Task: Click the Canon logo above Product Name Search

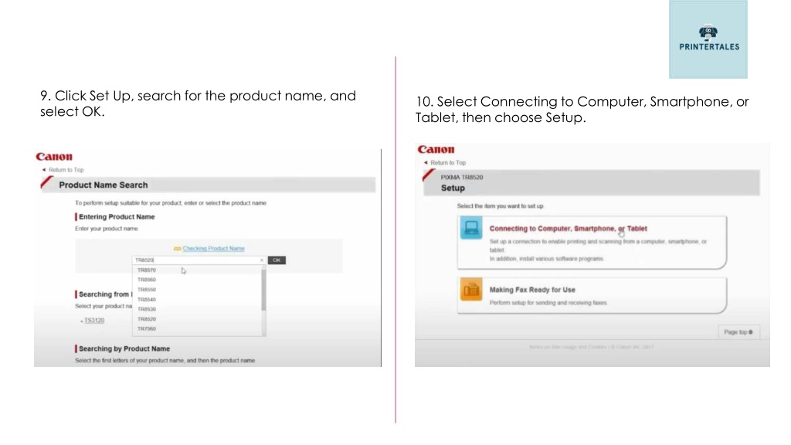Action: click(x=54, y=156)
